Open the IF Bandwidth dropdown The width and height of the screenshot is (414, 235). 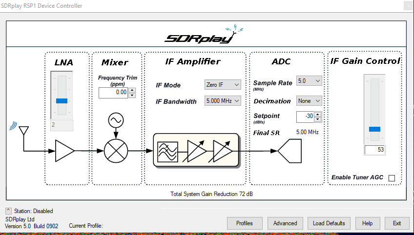coord(223,101)
